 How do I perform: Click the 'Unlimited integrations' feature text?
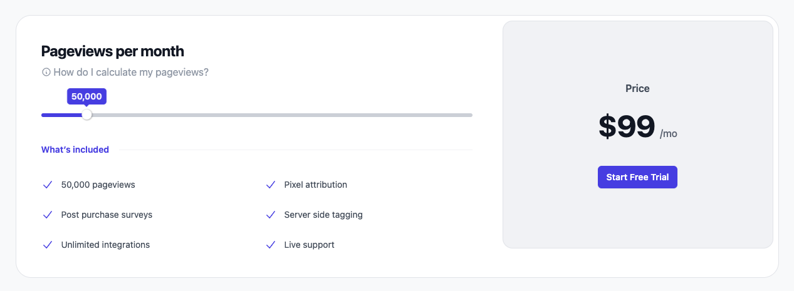(105, 245)
